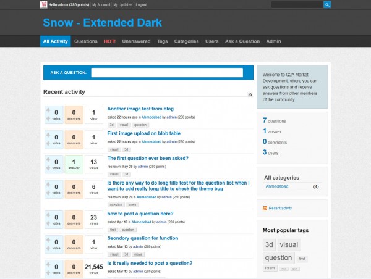Upvote "Another image test from blog"
This screenshot has height=279, width=371.
point(49,111)
